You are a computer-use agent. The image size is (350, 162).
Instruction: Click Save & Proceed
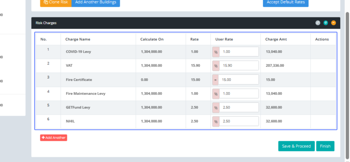coord(296,146)
